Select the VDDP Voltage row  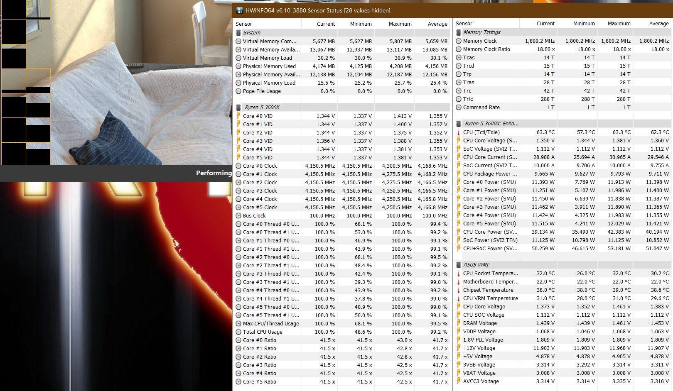pos(563,331)
